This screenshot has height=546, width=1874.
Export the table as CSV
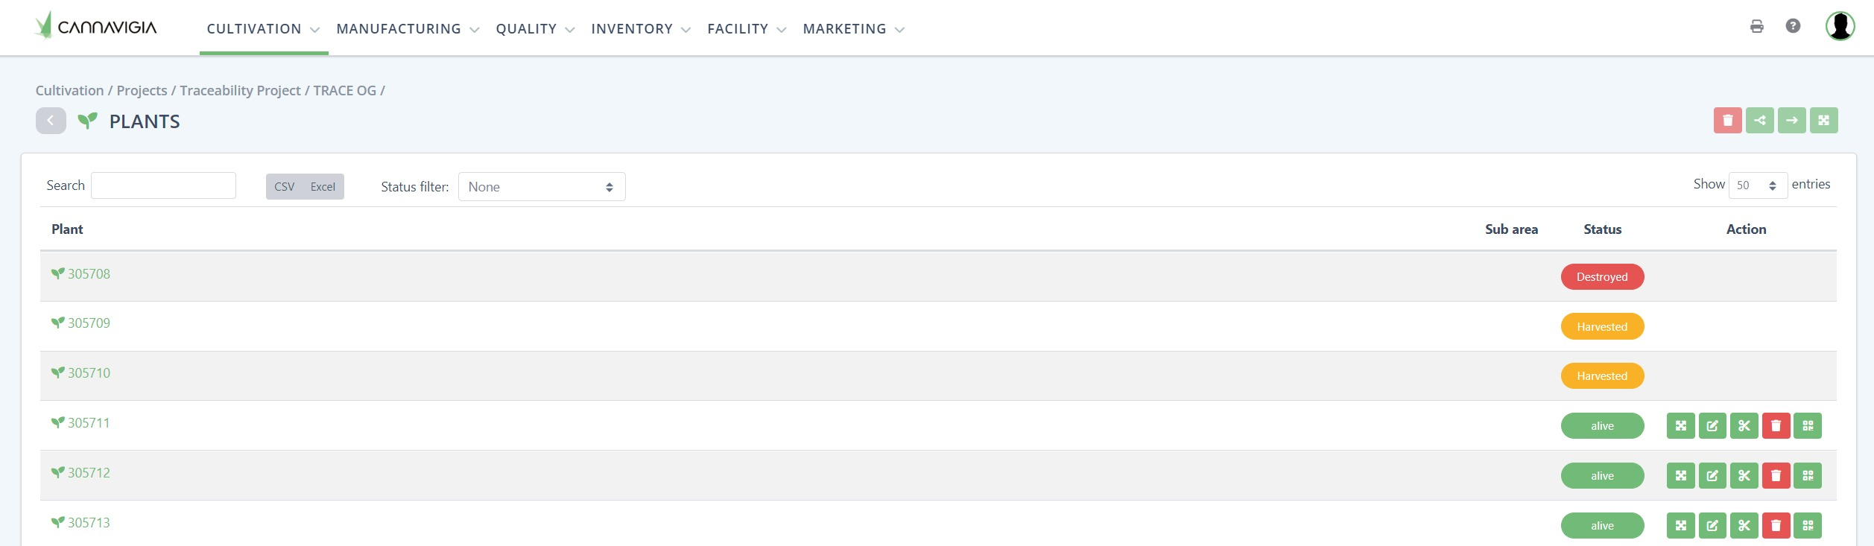(x=284, y=187)
